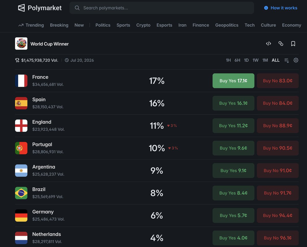Click Buy No 84.0¢ for Spain
Screen dimensions: 307x247
point(278,103)
